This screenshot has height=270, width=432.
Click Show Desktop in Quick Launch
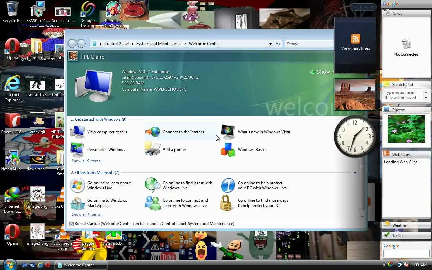25,265
